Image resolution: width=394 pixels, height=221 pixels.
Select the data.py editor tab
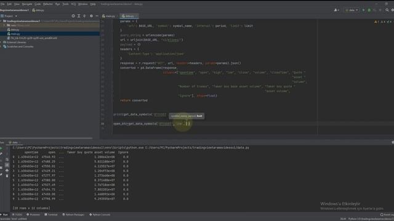point(129,16)
